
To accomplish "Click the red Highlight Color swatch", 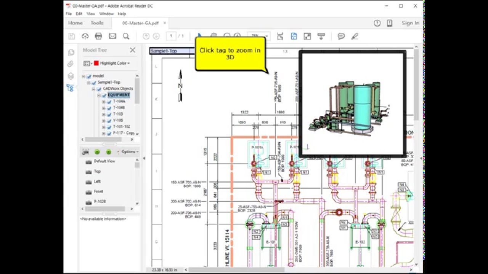I will tap(96, 63).
